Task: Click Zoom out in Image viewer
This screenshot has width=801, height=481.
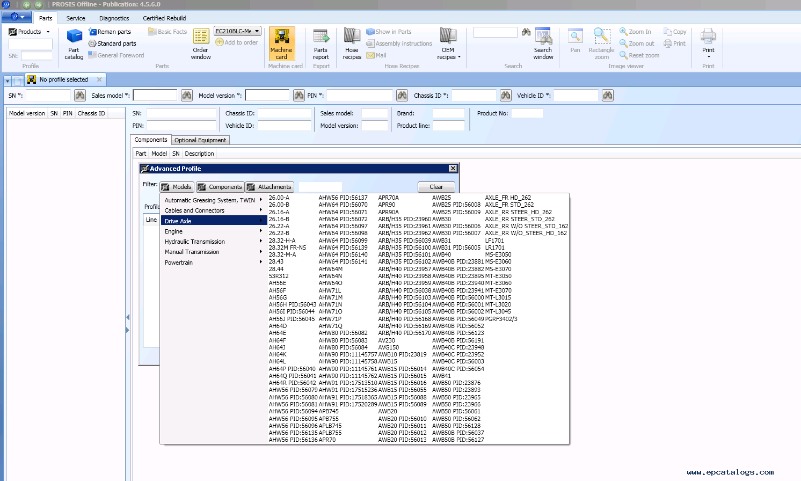Action: point(637,43)
